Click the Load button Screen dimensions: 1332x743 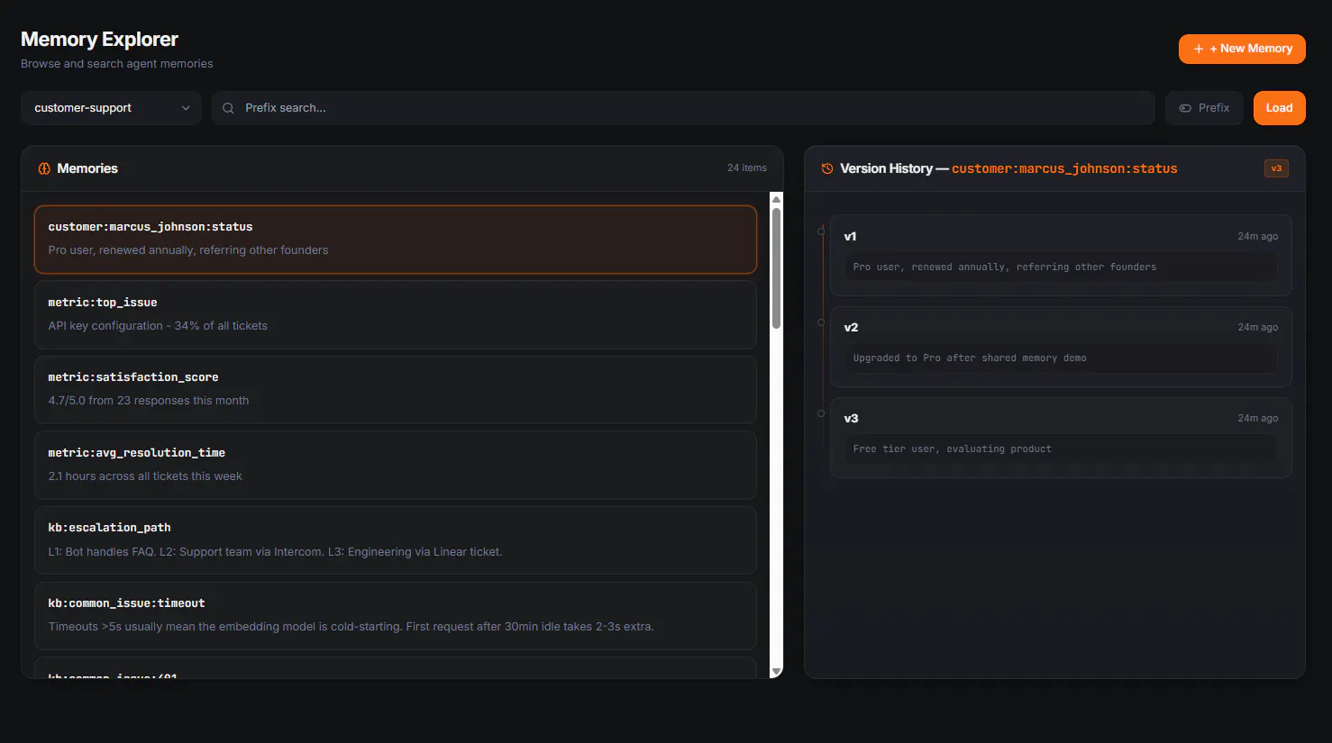[1279, 108]
